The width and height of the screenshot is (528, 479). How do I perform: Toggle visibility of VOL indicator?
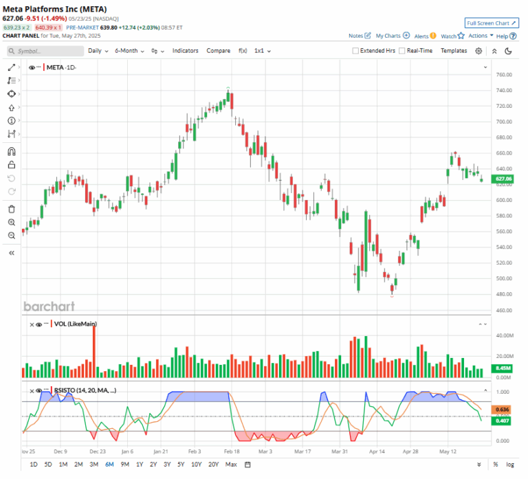click(x=38, y=324)
